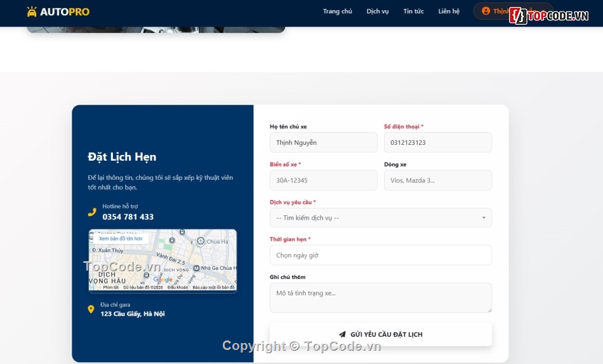
Task: Click the Chùa Hà marker on map
Action: (x=201, y=241)
